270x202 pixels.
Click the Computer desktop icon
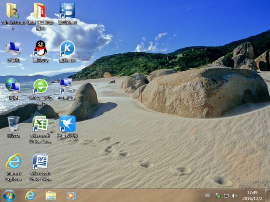pyautogui.click(x=13, y=48)
